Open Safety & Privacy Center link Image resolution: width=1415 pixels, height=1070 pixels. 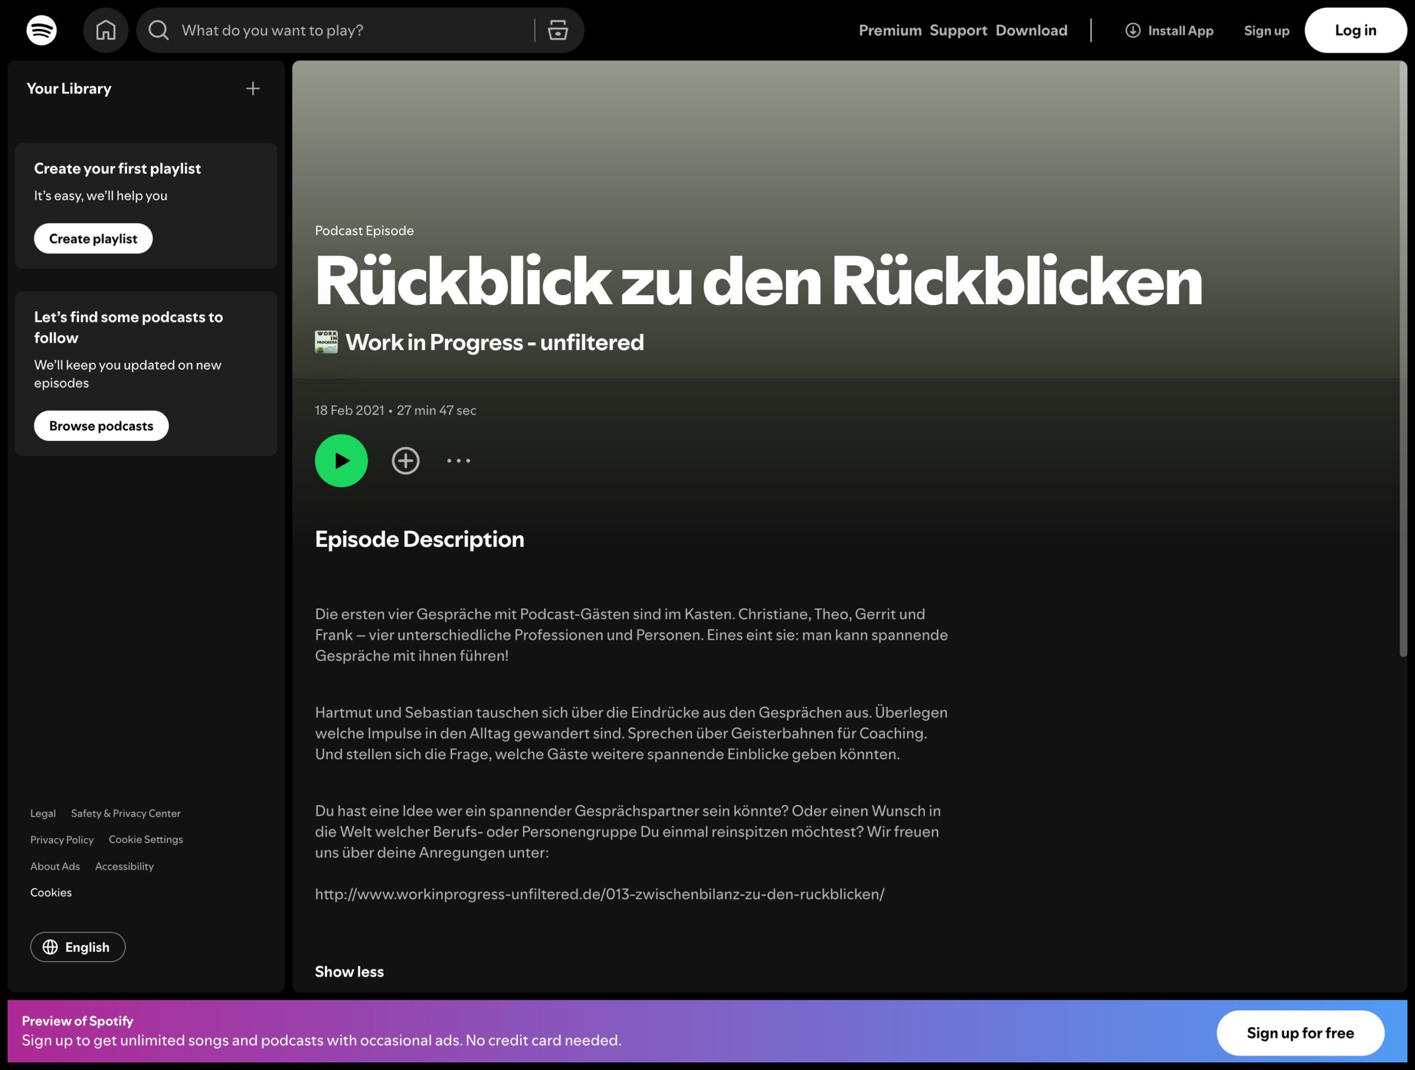126,813
